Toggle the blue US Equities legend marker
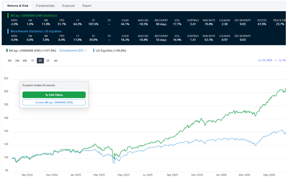 tap(94, 50)
